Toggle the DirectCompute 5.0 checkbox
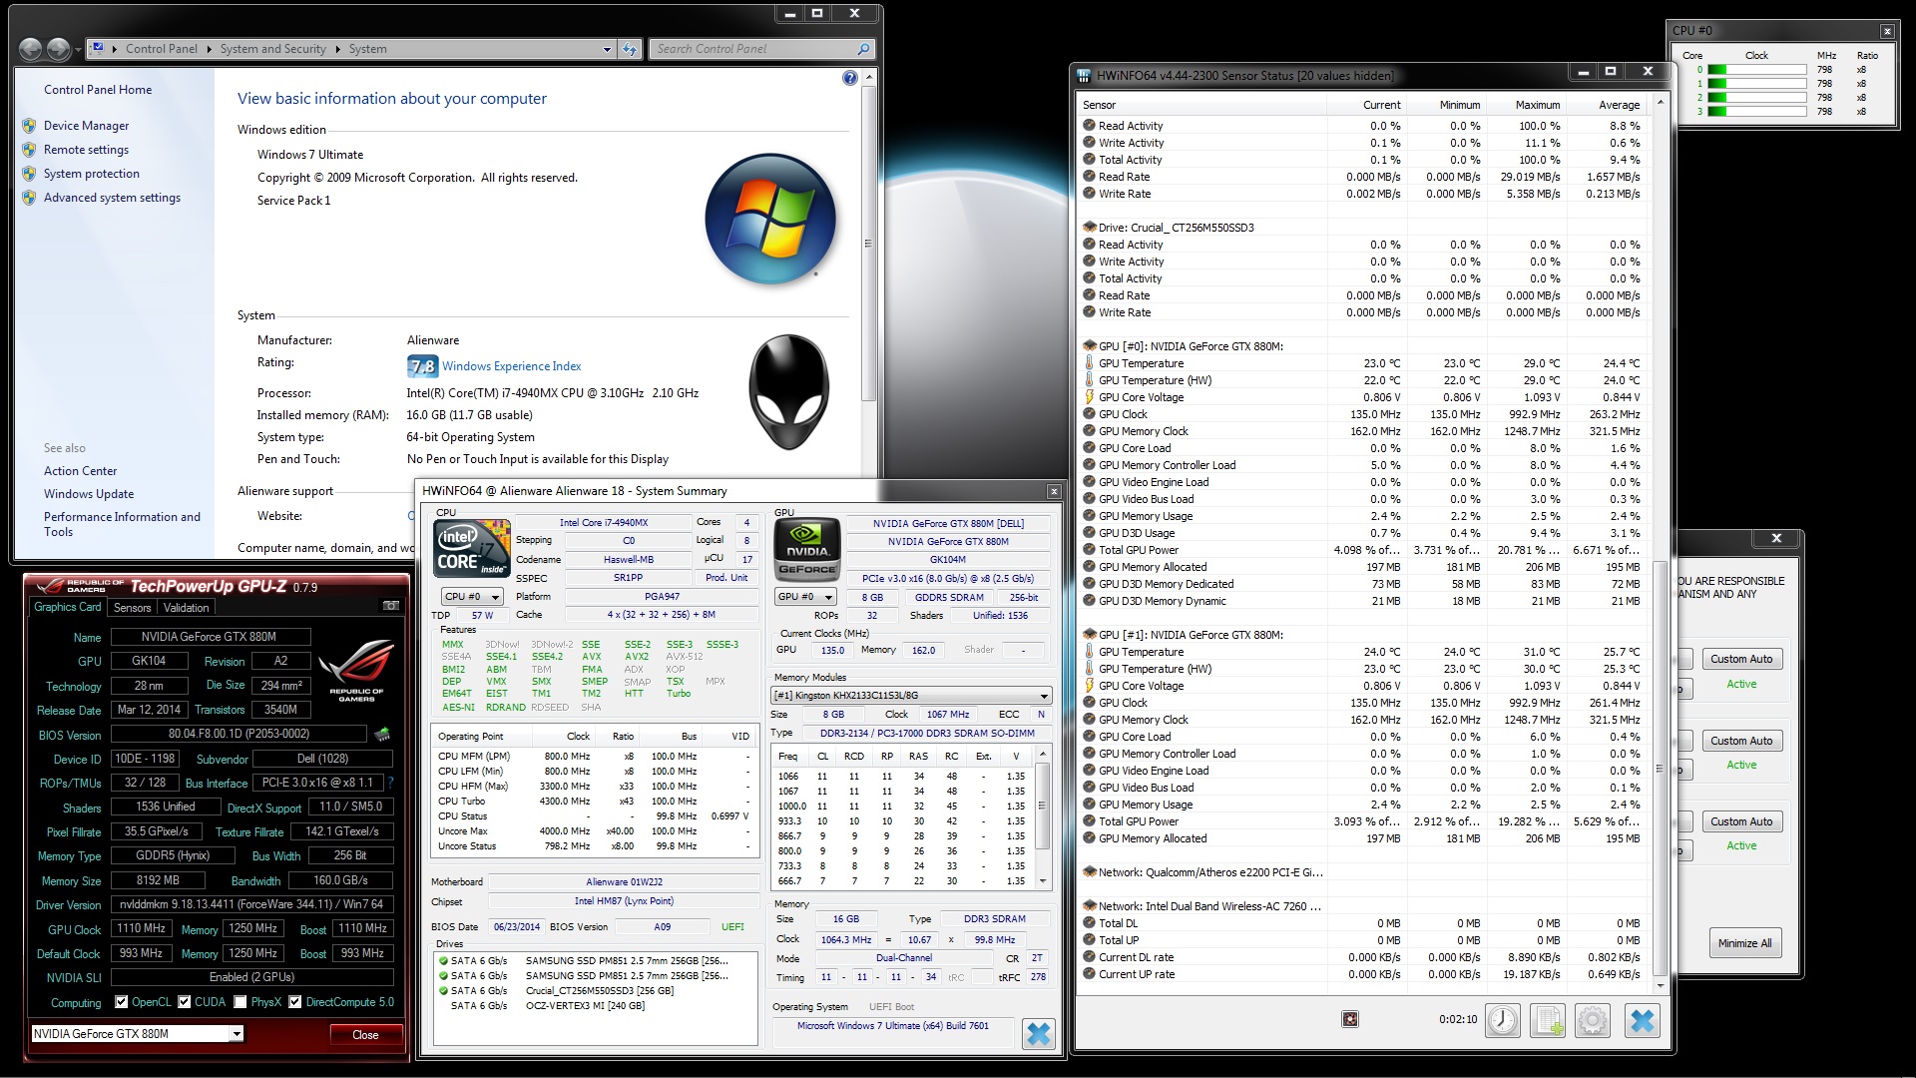 (x=295, y=1002)
